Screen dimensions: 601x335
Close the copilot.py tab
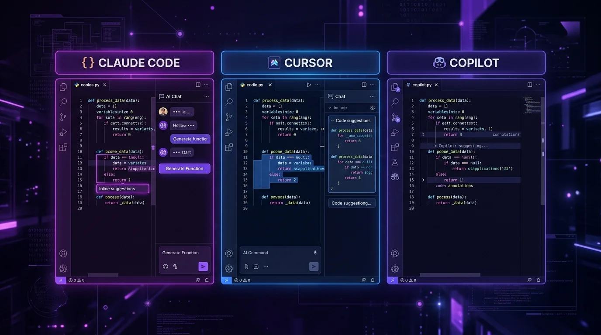click(436, 85)
